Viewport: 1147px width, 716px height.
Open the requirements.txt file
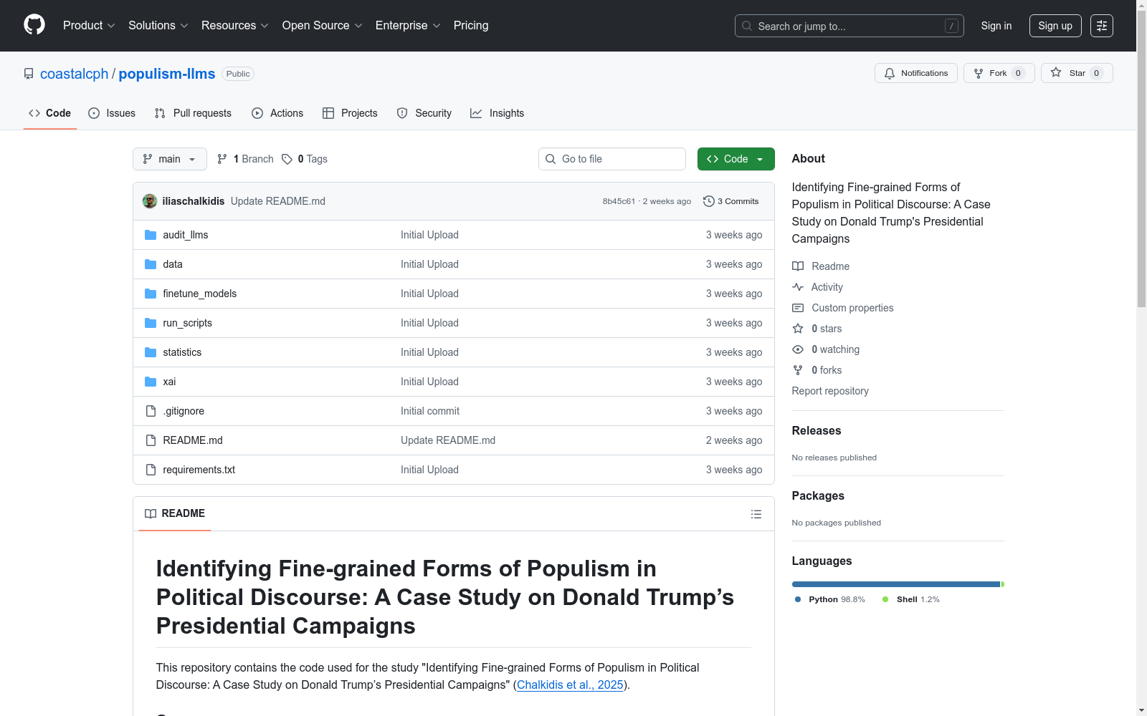(x=199, y=470)
